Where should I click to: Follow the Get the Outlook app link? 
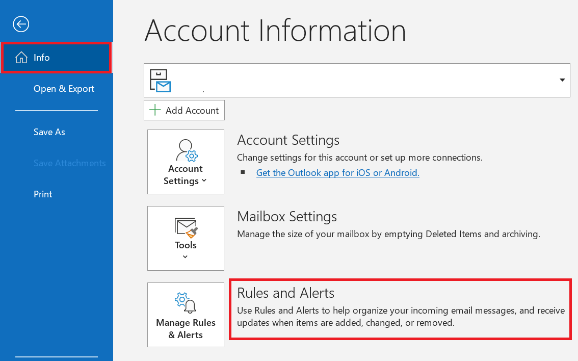tap(337, 172)
